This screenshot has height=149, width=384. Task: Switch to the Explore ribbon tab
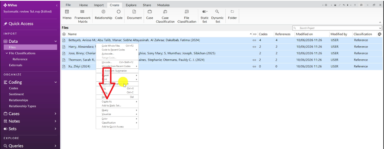[x=131, y=5]
